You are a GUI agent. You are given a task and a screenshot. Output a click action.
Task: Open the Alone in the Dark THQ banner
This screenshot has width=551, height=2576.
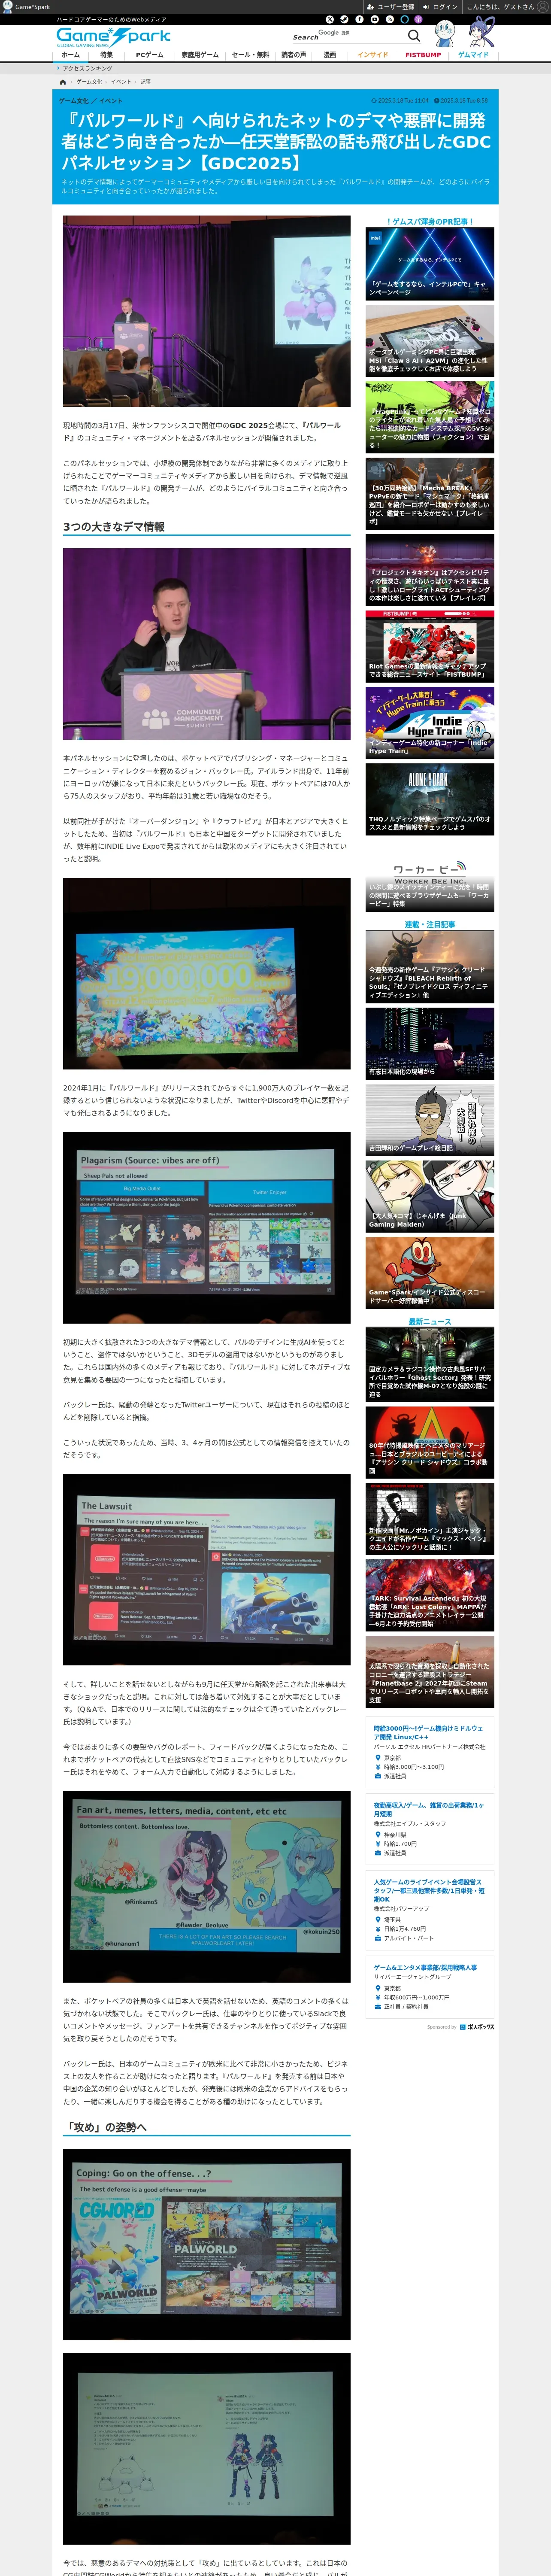tap(430, 799)
